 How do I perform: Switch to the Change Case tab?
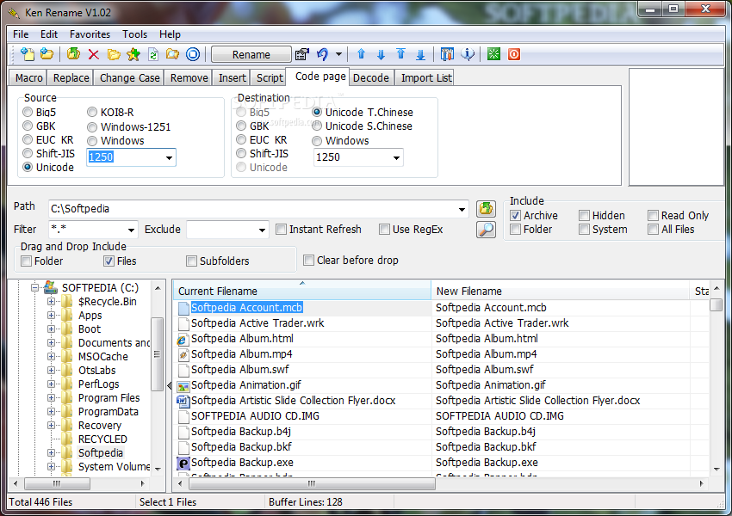tap(129, 78)
